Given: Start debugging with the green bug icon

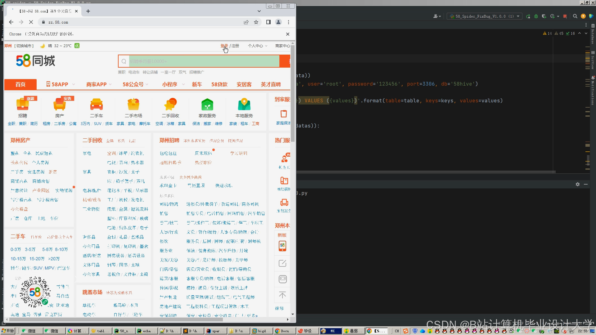Looking at the screenshot, I should 536,16.
